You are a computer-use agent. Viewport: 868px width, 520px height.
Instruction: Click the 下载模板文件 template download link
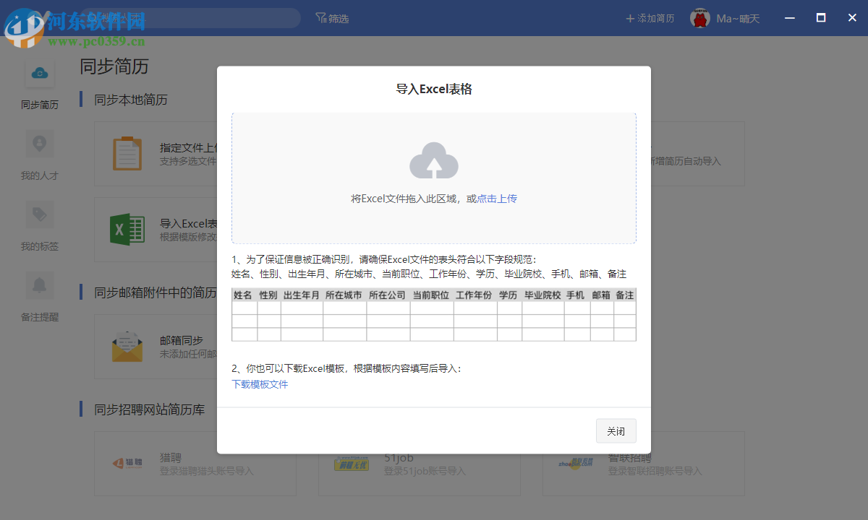pos(259,384)
